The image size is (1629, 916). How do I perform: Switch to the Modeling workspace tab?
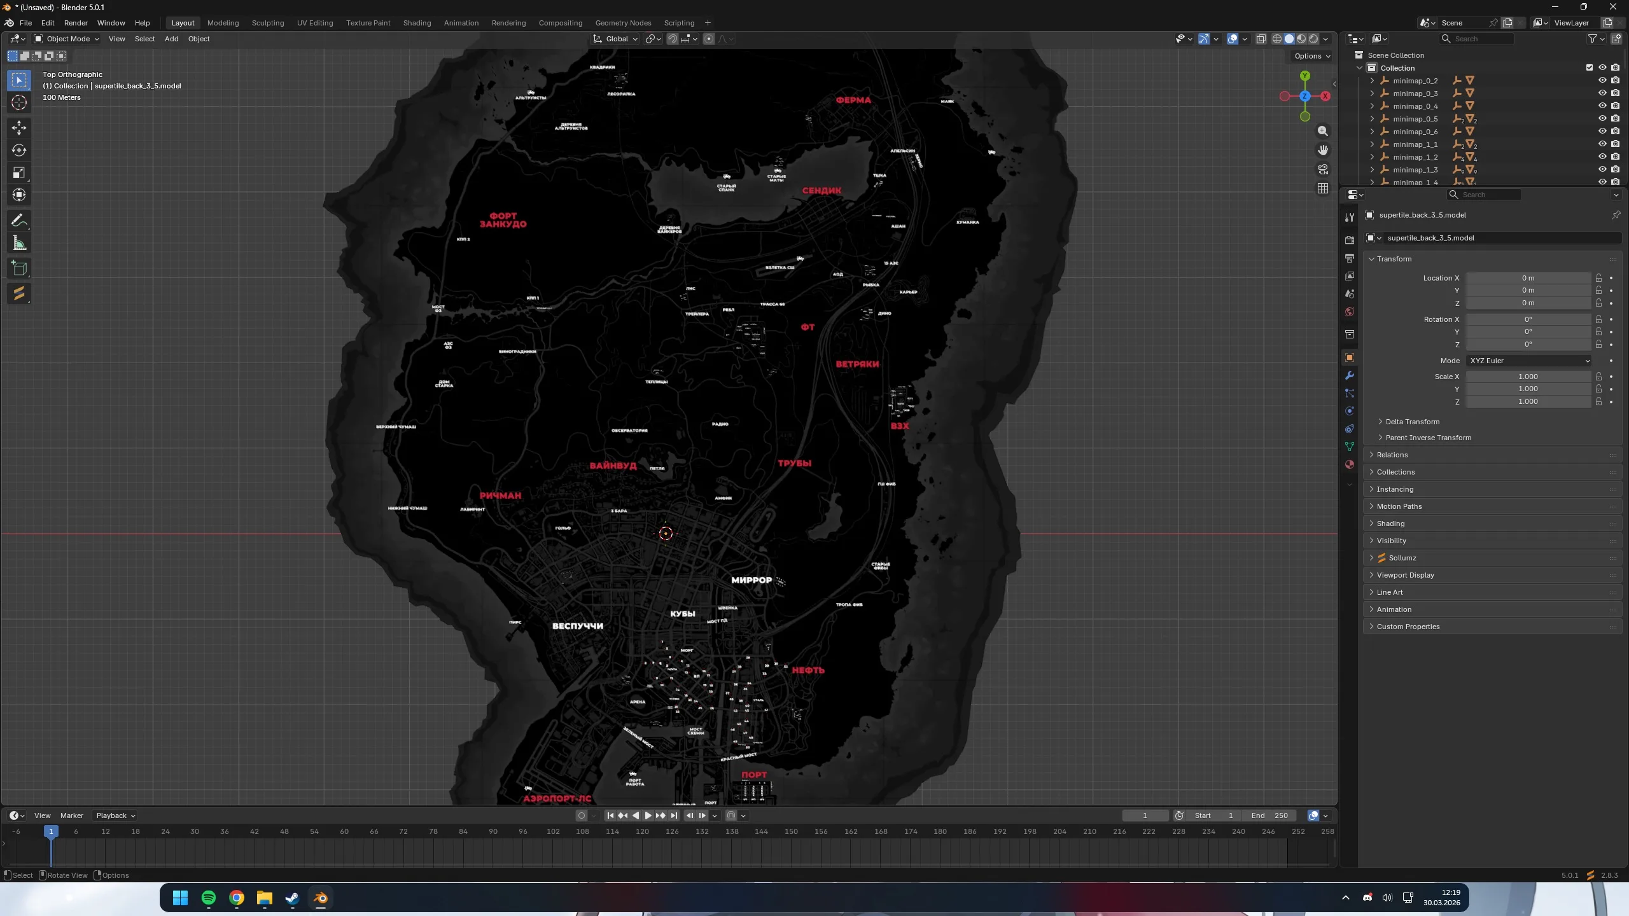coord(223,23)
